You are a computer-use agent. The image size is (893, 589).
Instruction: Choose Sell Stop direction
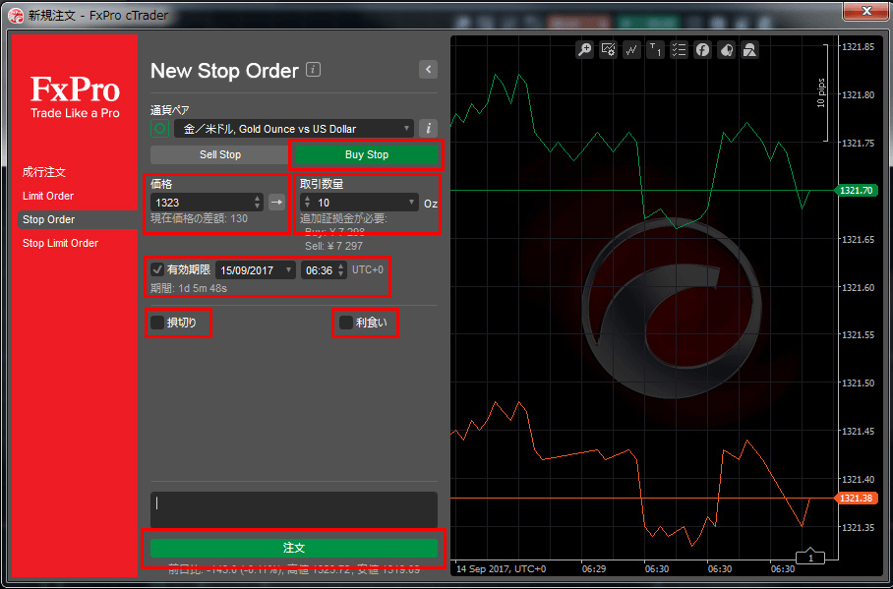[220, 154]
